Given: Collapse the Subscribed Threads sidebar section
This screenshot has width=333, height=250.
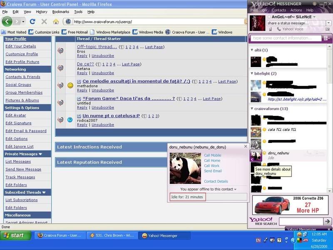Looking at the screenshot, I should point(44,192).
